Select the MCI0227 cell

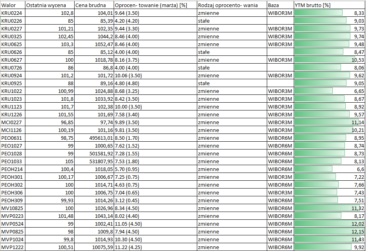coord(12,123)
